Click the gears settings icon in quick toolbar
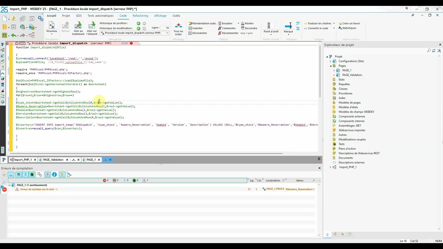This screenshot has width=443, height=249. point(40,19)
